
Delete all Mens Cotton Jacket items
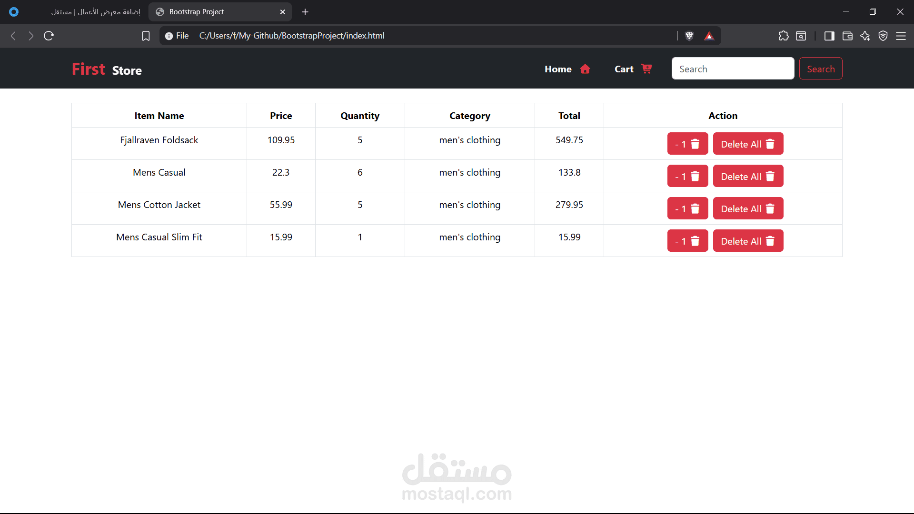coord(748,208)
